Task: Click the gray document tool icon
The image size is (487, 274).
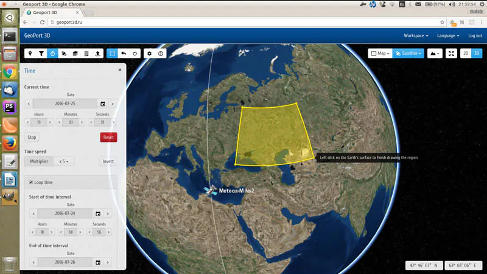Action: tap(86, 54)
